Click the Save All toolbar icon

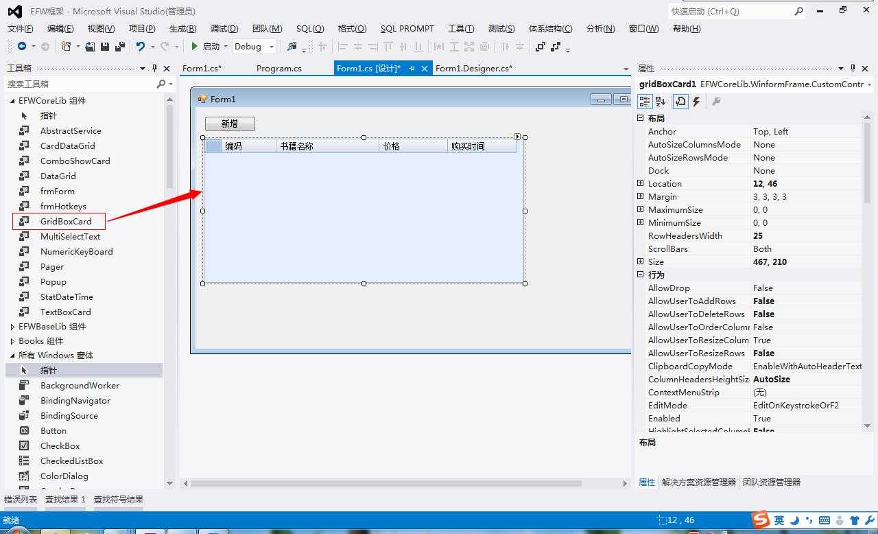120,47
